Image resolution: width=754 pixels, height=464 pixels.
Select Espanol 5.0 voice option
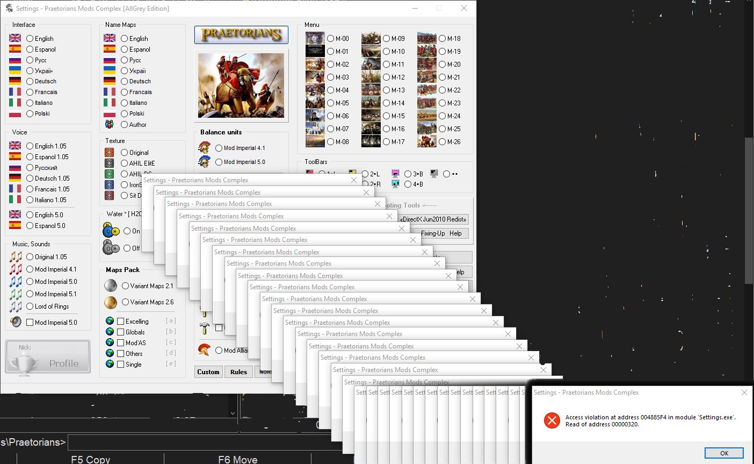pyautogui.click(x=30, y=225)
